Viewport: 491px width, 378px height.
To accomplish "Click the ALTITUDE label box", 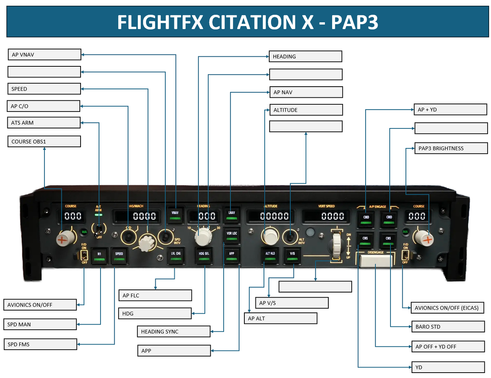I will click(306, 110).
